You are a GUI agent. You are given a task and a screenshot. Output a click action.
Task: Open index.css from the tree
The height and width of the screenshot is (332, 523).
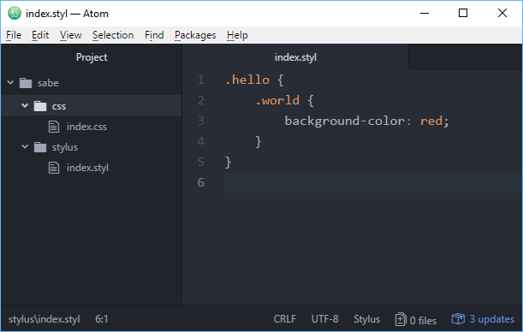pyautogui.click(x=86, y=127)
